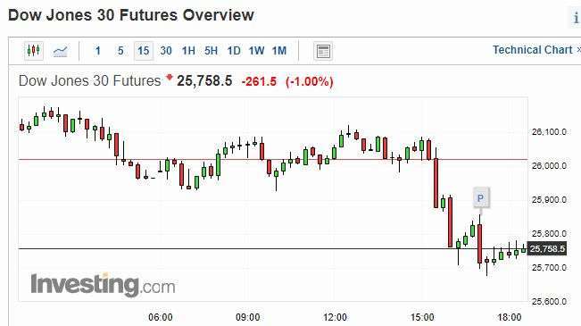This screenshot has height=326, width=581.
Task: Click the red down arrow beside the price
Action: 170,77
